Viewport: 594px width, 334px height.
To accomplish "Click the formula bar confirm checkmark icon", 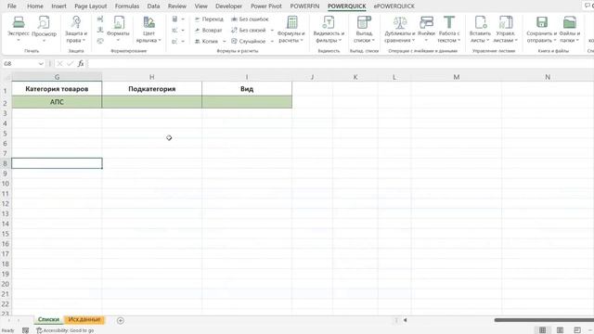I will click(x=70, y=64).
